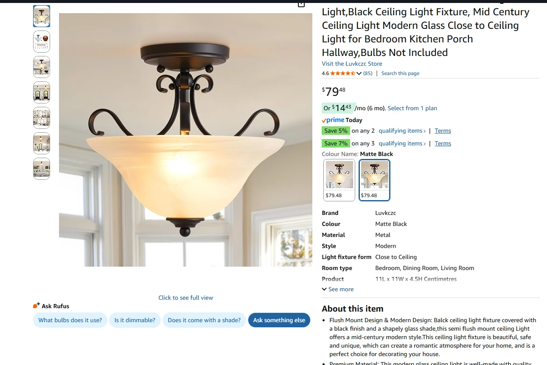This screenshot has width=547, height=365.
Task: Ask Rufus 'What bulbs does it use?'
Action: tap(70, 320)
